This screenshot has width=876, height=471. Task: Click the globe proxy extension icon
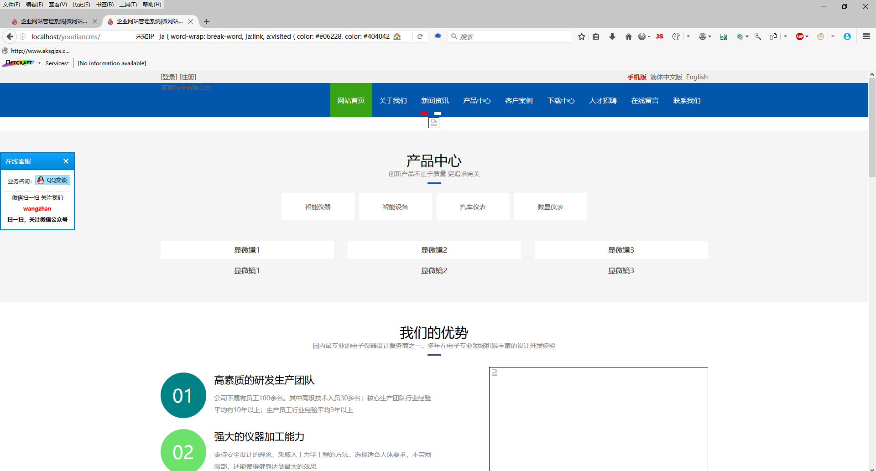click(x=739, y=36)
